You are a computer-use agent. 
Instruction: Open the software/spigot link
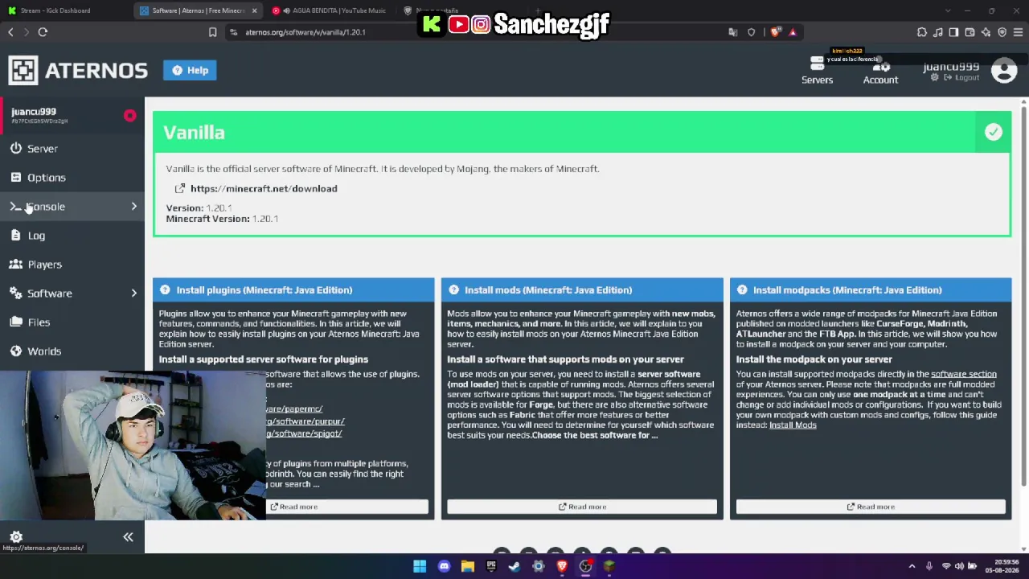(x=304, y=433)
